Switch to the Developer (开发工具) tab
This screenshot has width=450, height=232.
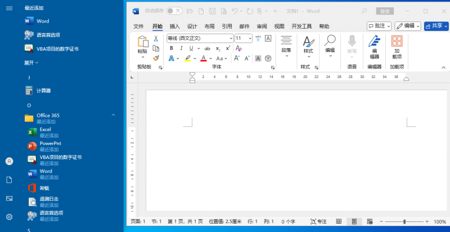pyautogui.click(x=301, y=26)
